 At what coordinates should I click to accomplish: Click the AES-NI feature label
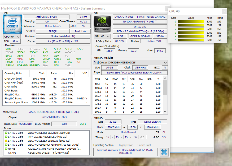(x=10, y=65)
